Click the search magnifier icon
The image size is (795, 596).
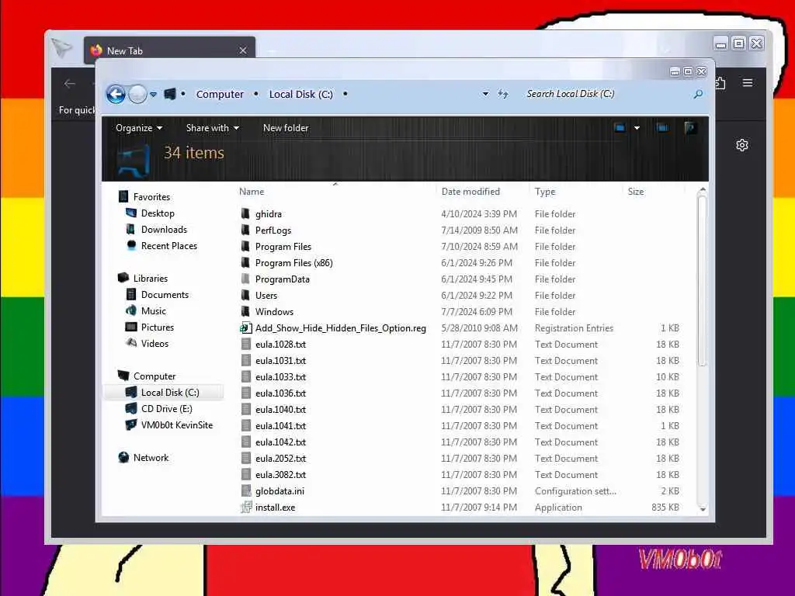(x=698, y=94)
